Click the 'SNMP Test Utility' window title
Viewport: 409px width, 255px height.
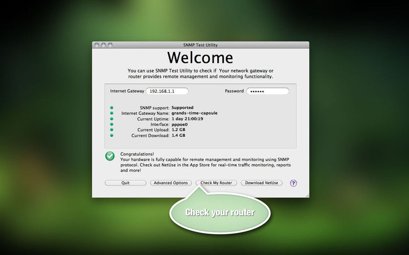click(x=200, y=45)
